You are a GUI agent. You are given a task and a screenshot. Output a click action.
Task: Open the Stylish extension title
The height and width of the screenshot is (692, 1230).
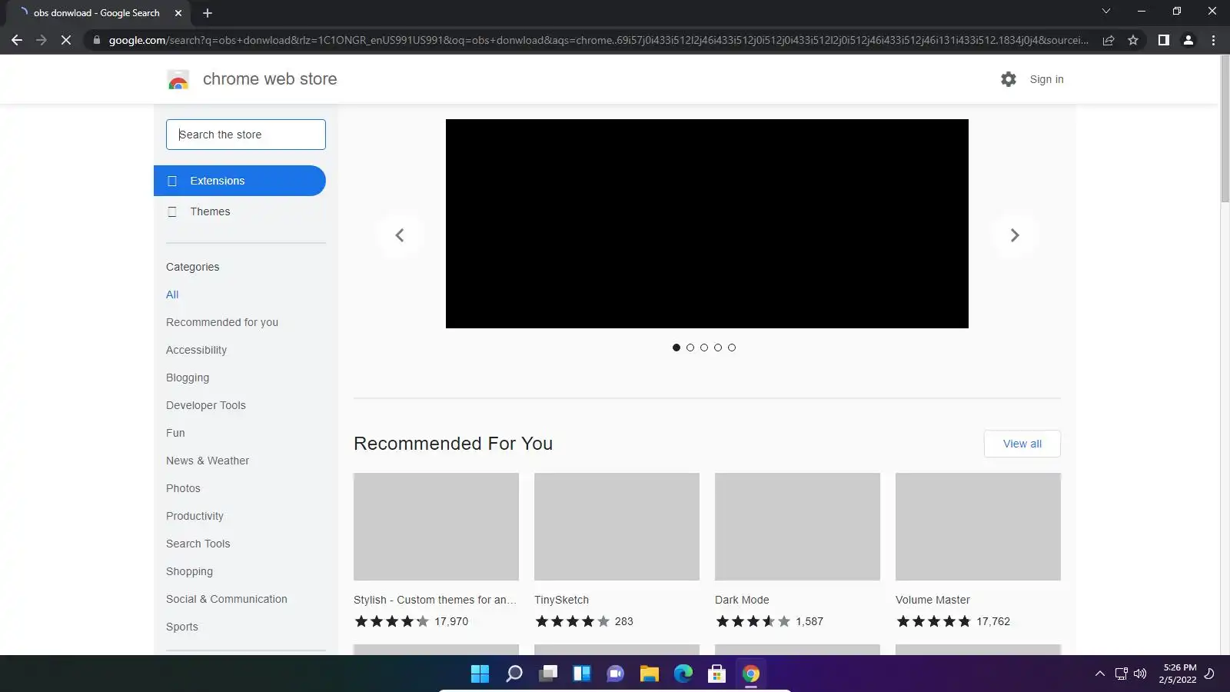[x=435, y=600]
